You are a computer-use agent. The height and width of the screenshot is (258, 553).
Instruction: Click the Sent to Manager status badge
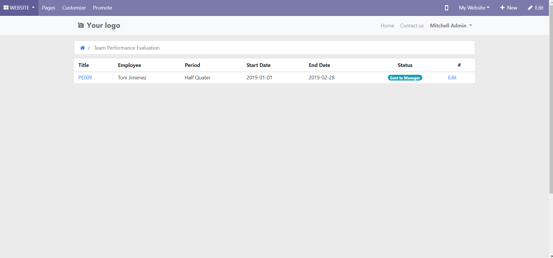[x=405, y=78]
